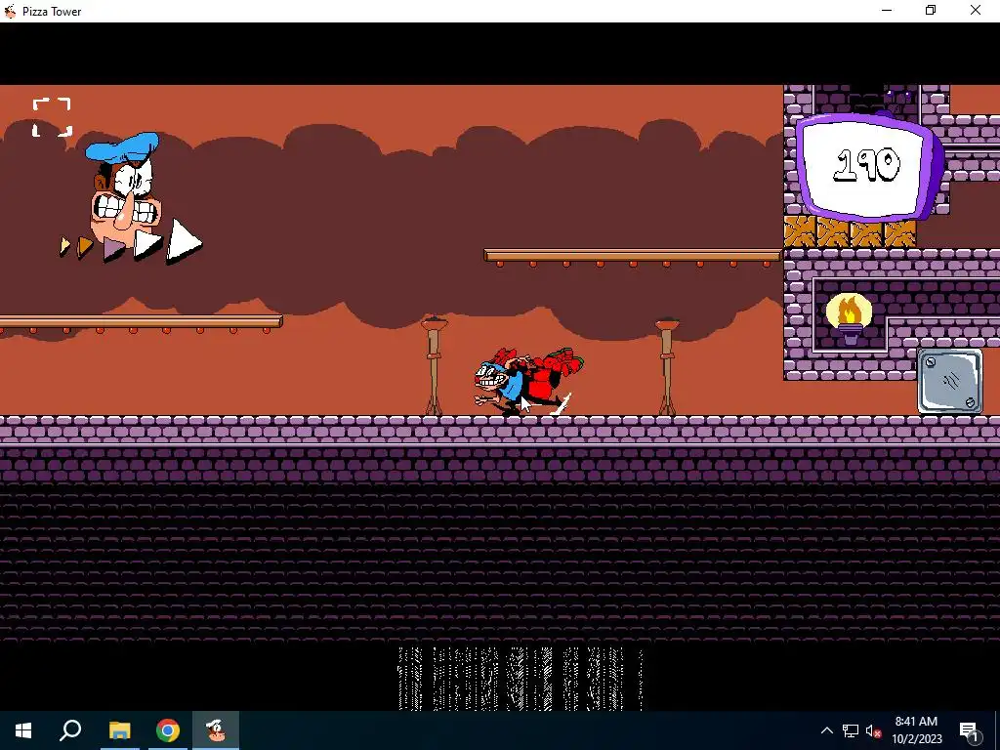1000x750 pixels.
Task: Show hidden system tray icons
Action: (x=826, y=730)
